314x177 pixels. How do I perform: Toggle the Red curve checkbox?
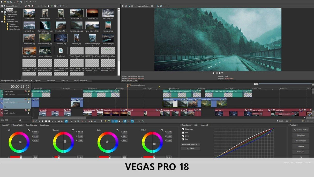coord(183,132)
